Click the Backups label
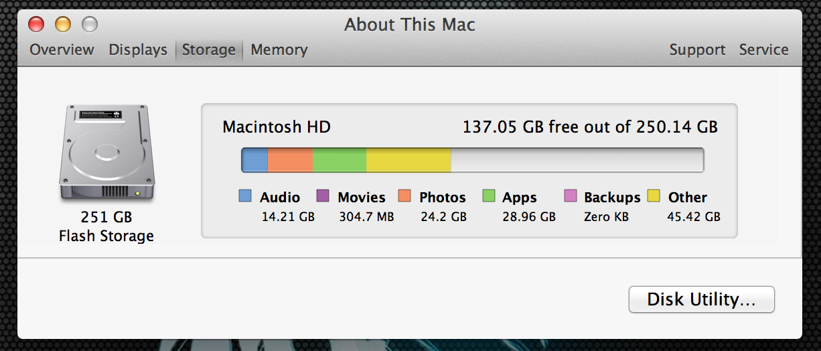The image size is (821, 351). 612,198
